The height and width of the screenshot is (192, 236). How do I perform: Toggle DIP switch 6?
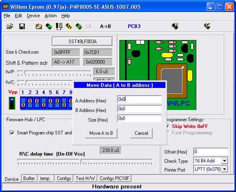pos(57,103)
